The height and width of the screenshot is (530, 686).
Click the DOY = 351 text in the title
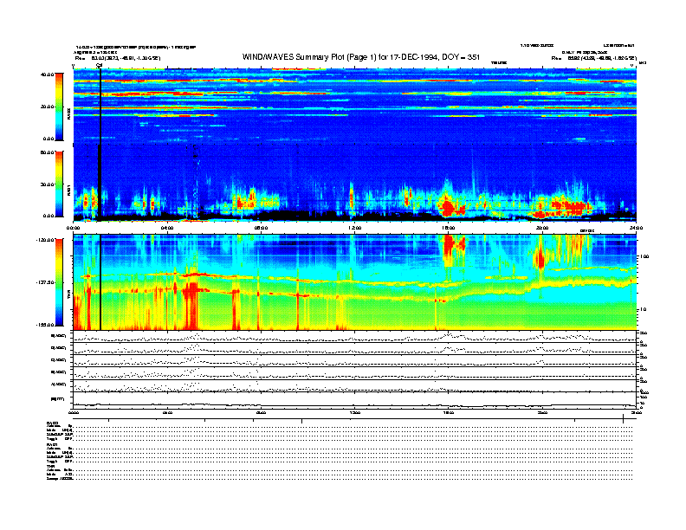pyautogui.click(x=461, y=57)
